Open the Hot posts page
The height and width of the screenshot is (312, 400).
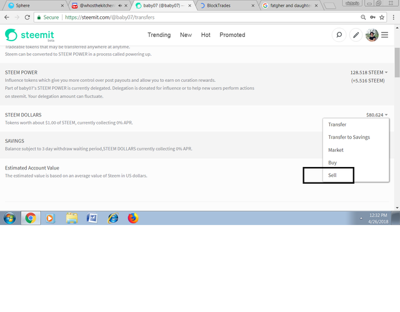click(x=206, y=35)
